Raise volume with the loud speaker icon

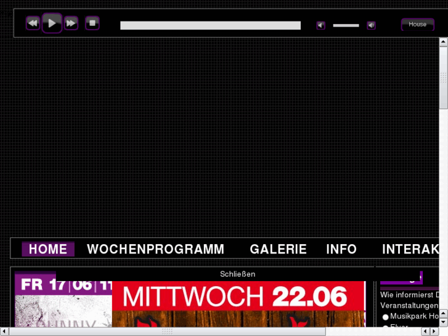(371, 25)
